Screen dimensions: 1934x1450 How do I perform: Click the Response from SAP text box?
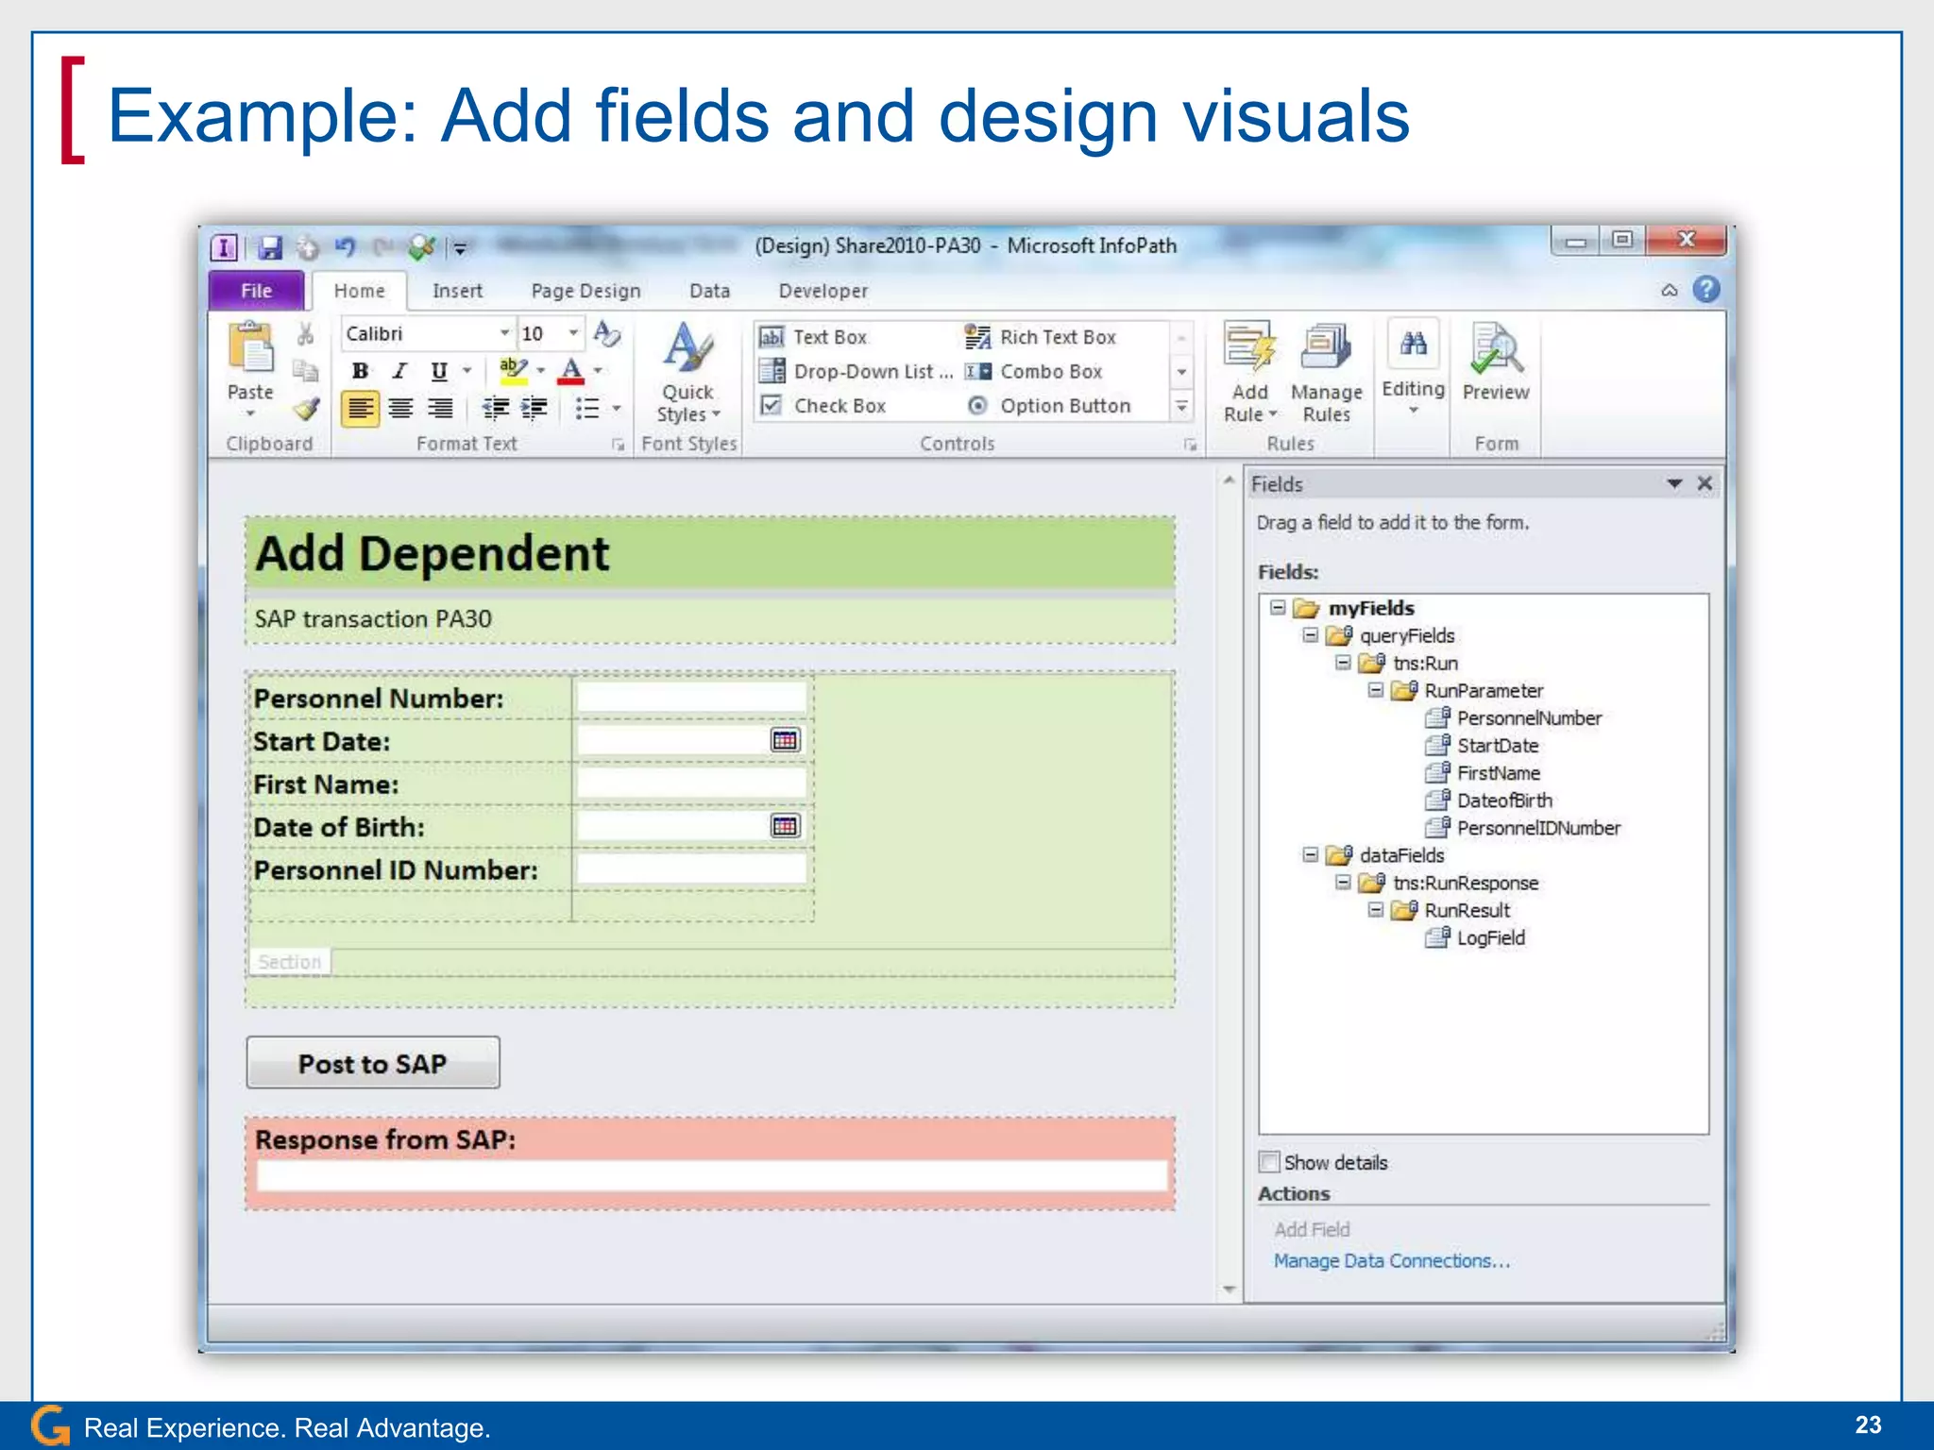click(712, 1176)
